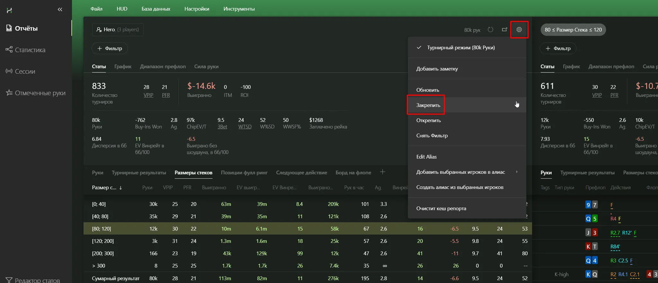Viewport: 658px width, 283px height.
Task: Select Закрепить in the context menu
Action: click(428, 105)
